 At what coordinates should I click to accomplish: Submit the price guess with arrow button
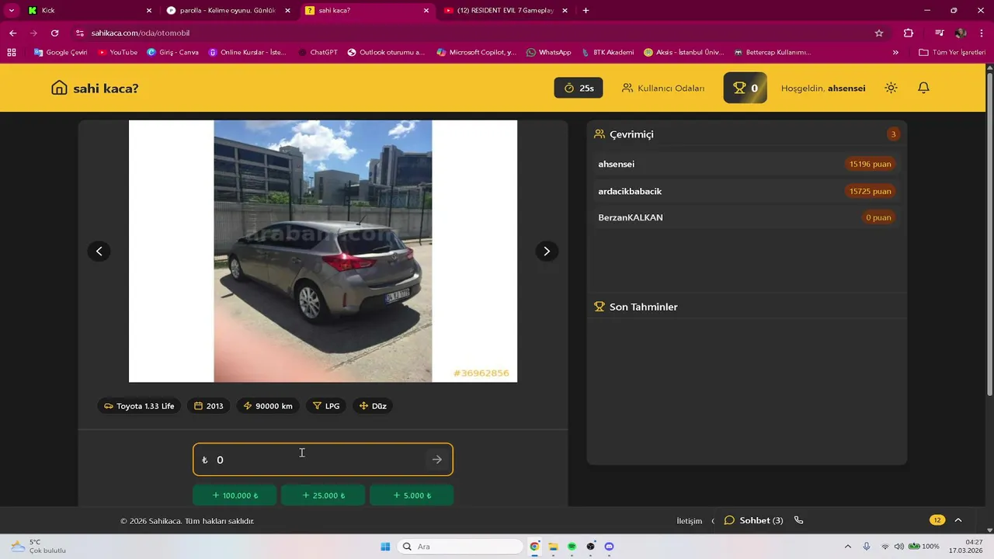click(x=437, y=460)
